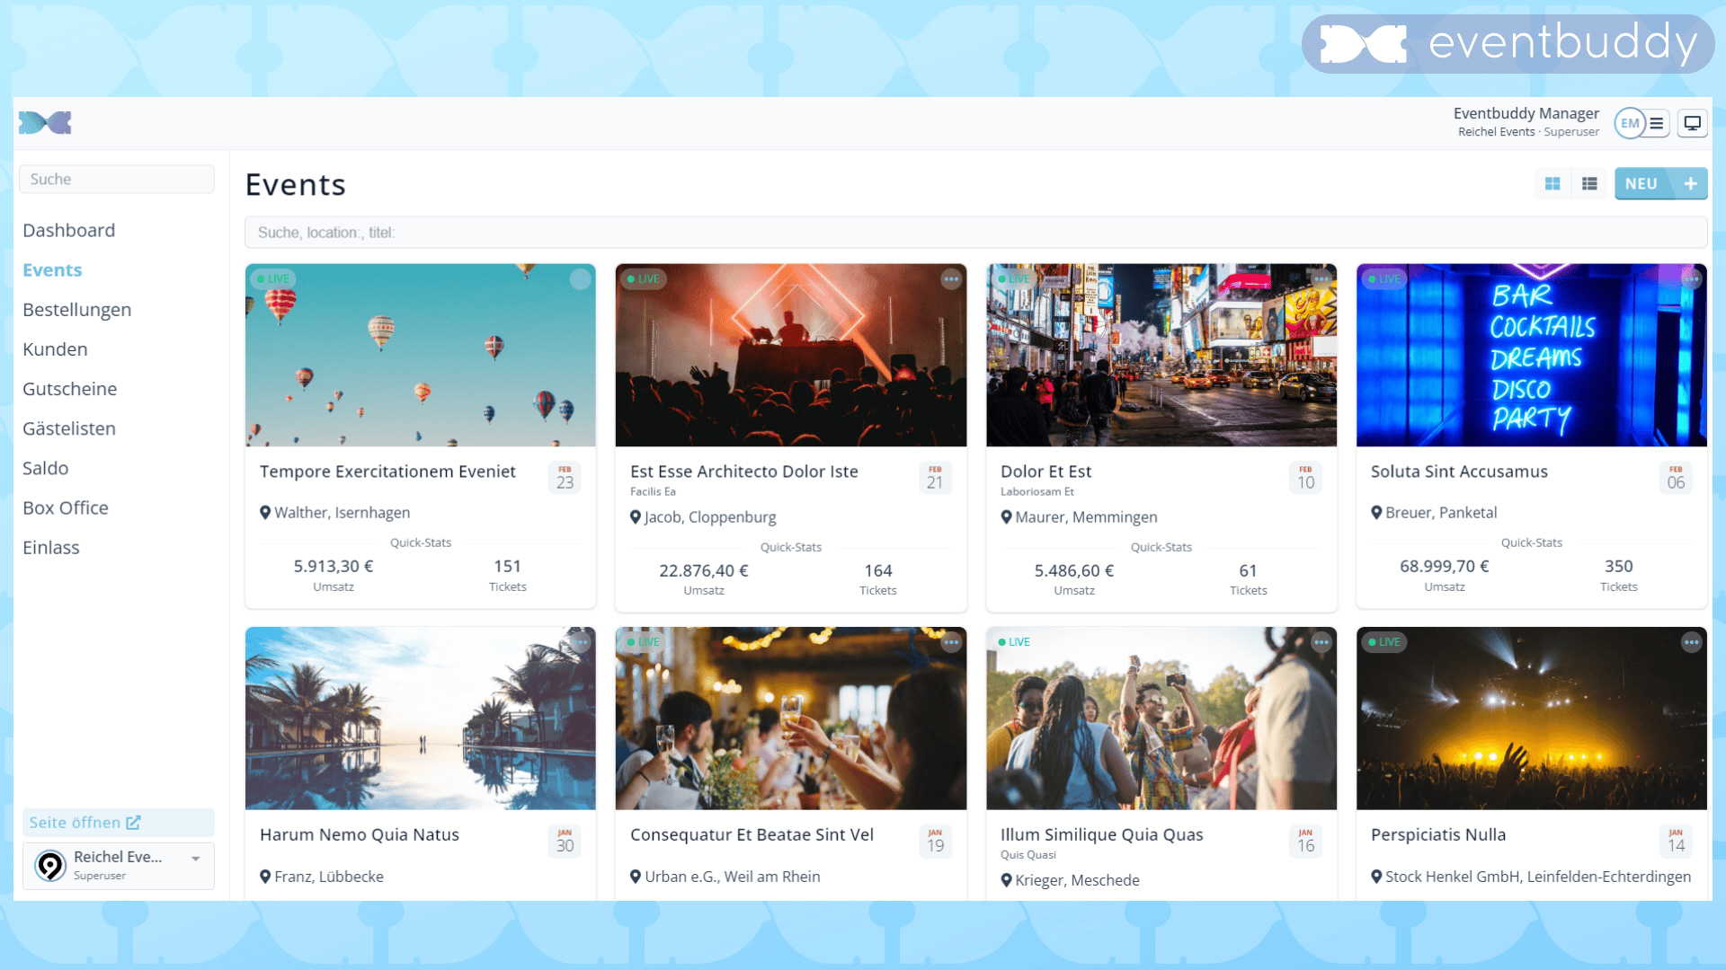The height and width of the screenshot is (970, 1726).
Task: Open options menu on Soluta Sint Accusamus card
Action: click(x=1692, y=279)
